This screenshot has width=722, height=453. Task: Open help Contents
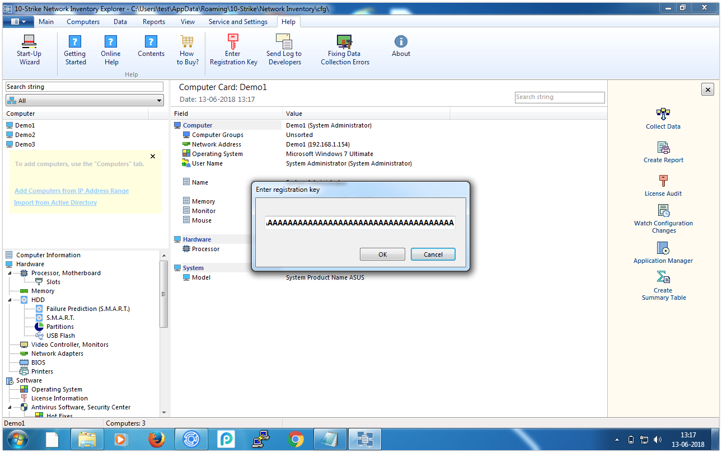point(151,46)
